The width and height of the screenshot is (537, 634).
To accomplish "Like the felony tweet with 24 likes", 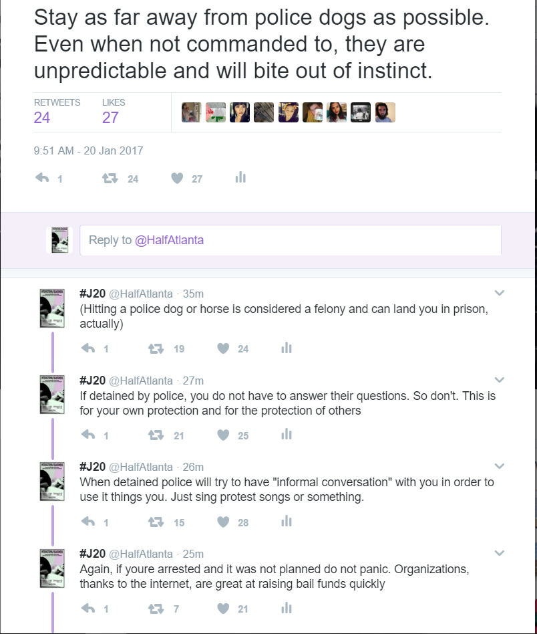I will click(x=224, y=348).
